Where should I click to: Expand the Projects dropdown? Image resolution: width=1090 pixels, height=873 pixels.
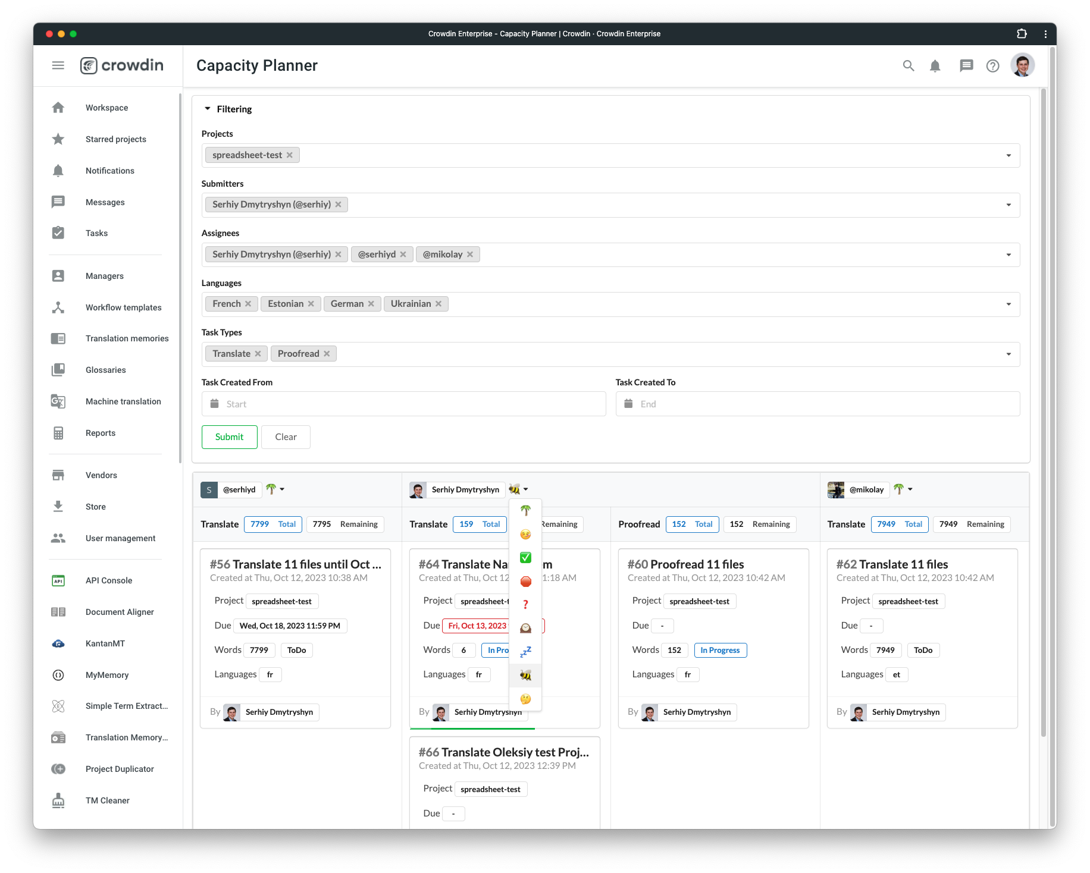click(x=1008, y=155)
